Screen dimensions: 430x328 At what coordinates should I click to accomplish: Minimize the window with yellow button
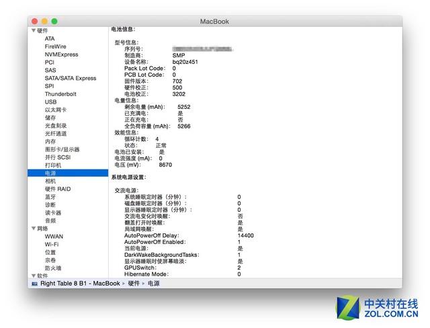point(44,21)
